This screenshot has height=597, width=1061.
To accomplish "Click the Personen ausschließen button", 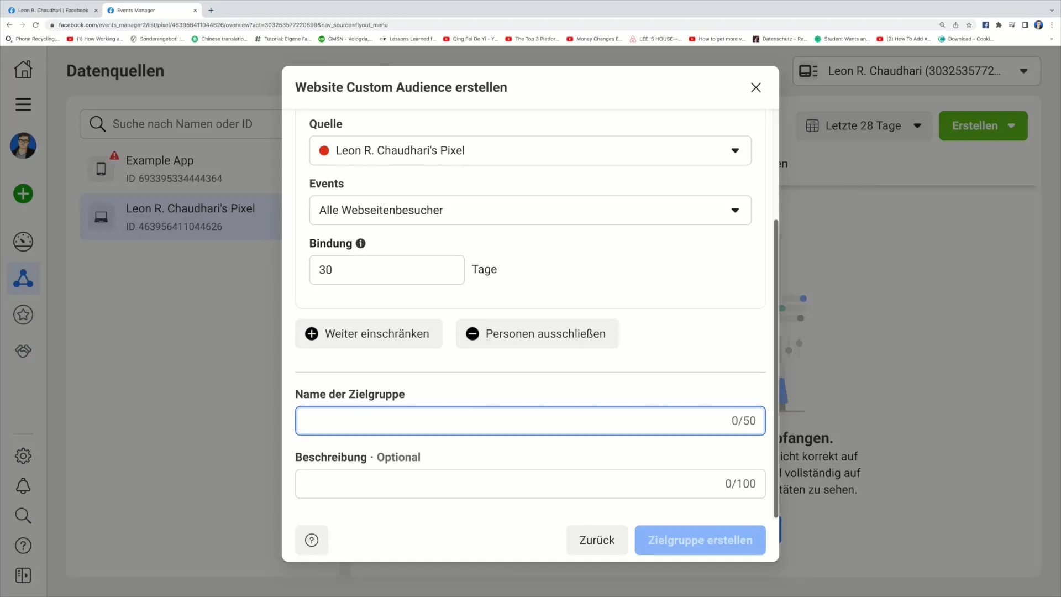I will pyautogui.click(x=537, y=334).
